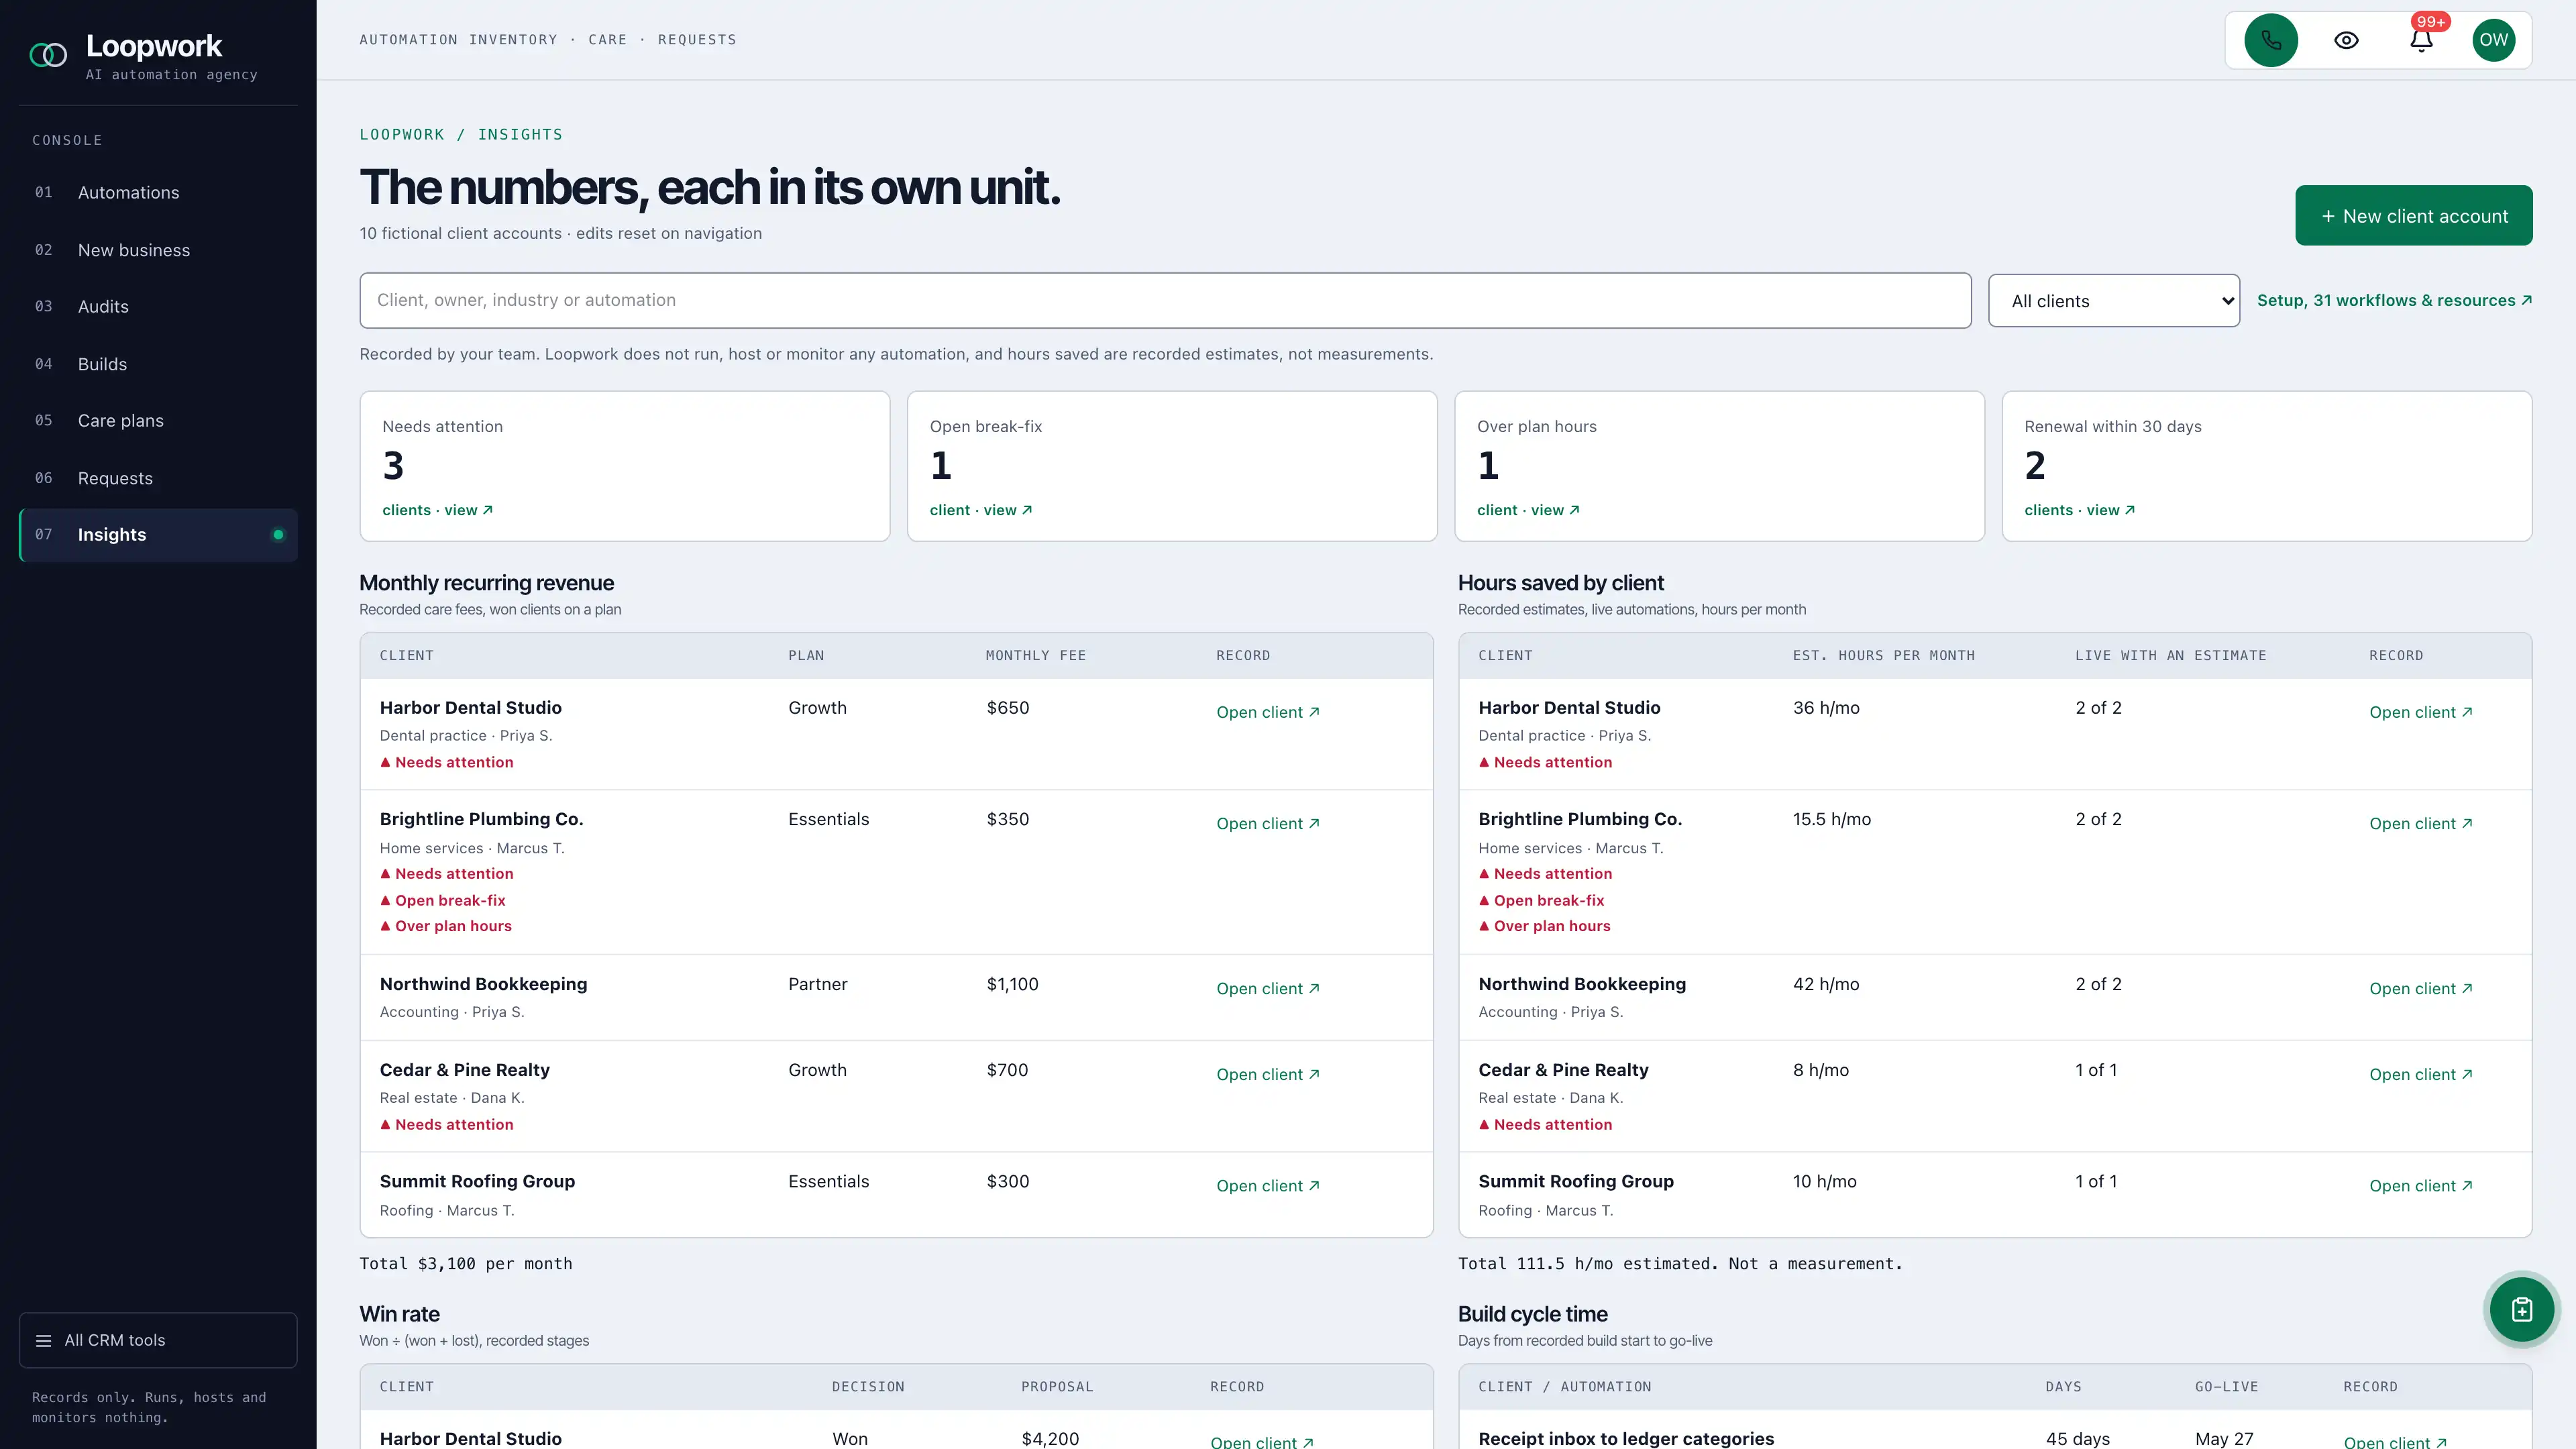The height and width of the screenshot is (1449, 2576).
Task: View client in Open break-fix card
Action: tap(980, 510)
